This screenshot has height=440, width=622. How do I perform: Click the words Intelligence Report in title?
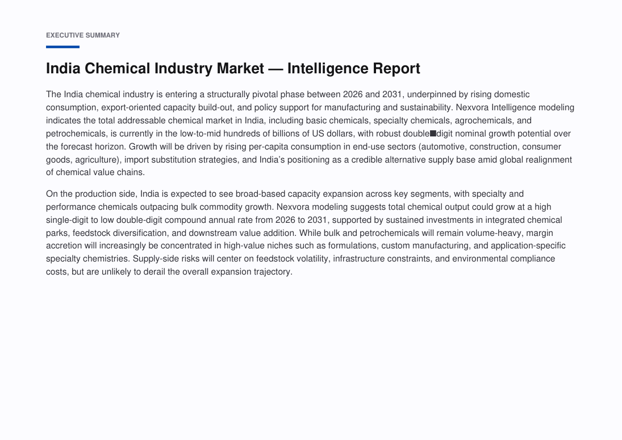click(353, 68)
